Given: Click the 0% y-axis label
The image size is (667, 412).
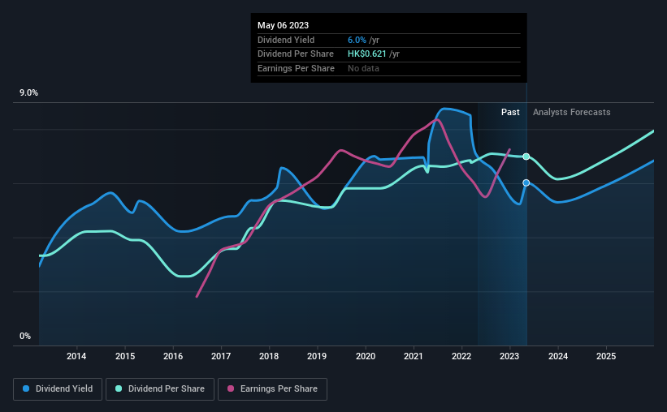Looking at the screenshot, I should 25,336.
